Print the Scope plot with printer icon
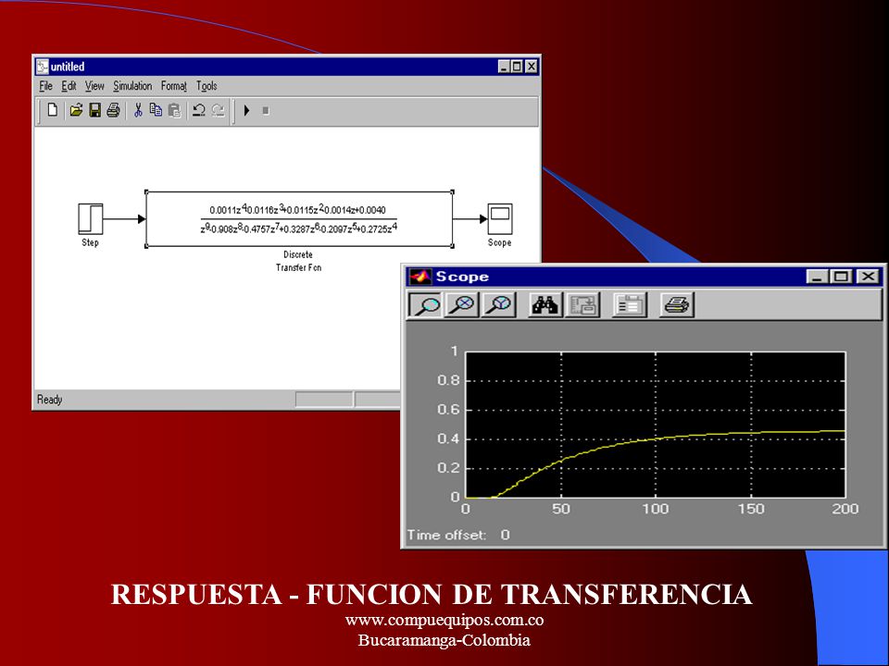This screenshot has width=889, height=666. tap(677, 305)
